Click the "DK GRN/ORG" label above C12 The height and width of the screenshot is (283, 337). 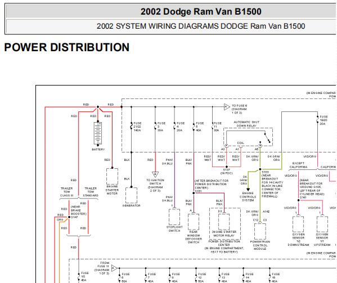[x=252, y=213]
